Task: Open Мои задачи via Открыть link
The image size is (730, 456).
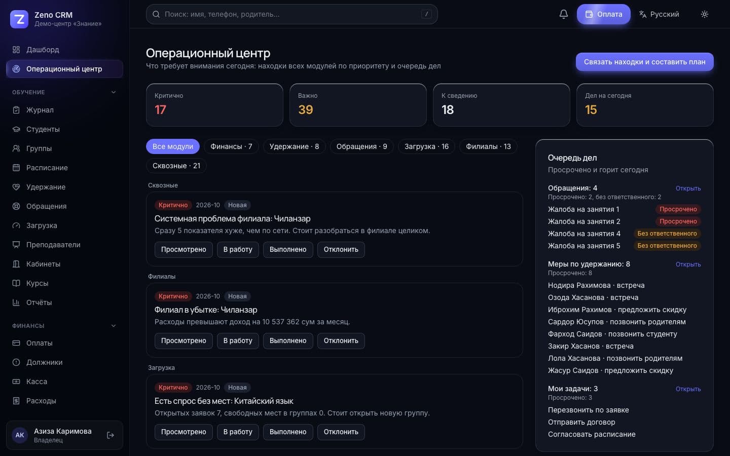Action: [688, 389]
